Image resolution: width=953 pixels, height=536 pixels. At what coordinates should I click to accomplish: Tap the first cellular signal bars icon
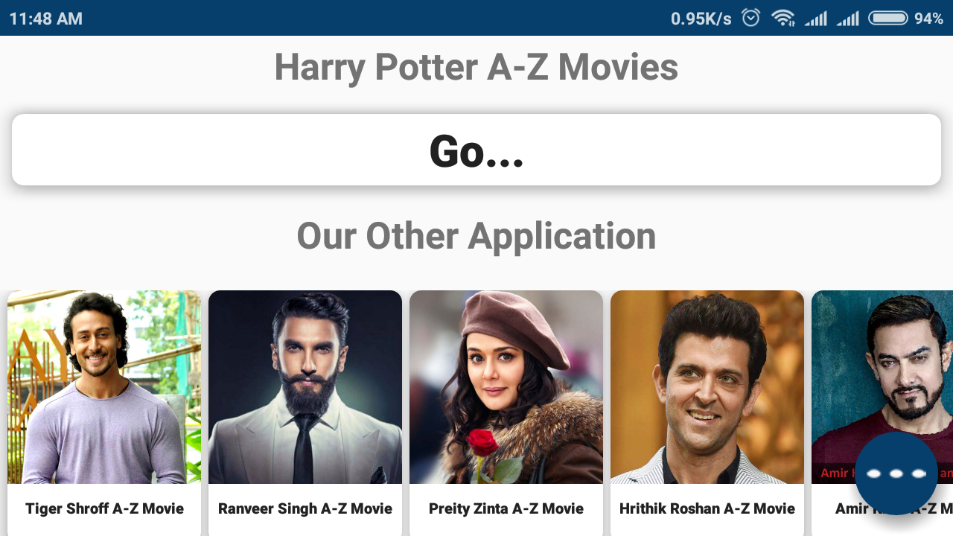tap(816, 18)
